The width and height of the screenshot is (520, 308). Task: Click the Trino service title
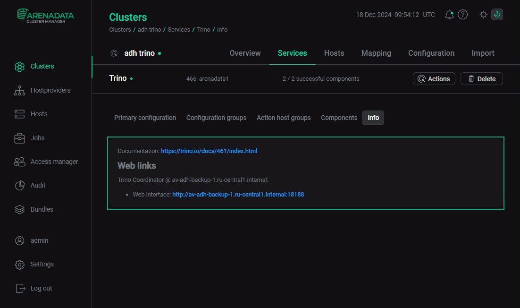[117, 78]
